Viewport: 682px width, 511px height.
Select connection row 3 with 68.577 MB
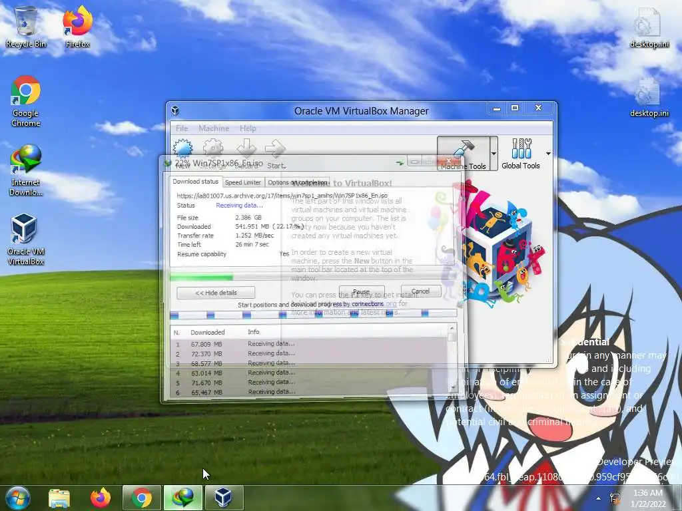(309, 363)
